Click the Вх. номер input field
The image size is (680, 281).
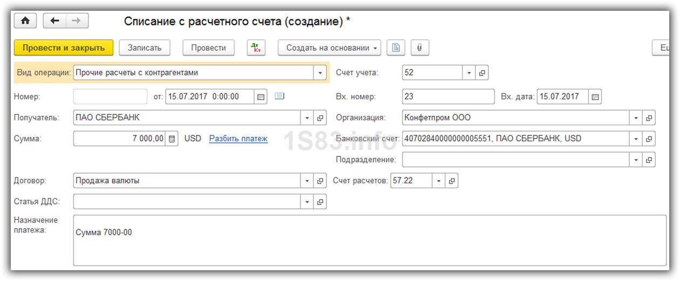tap(448, 97)
